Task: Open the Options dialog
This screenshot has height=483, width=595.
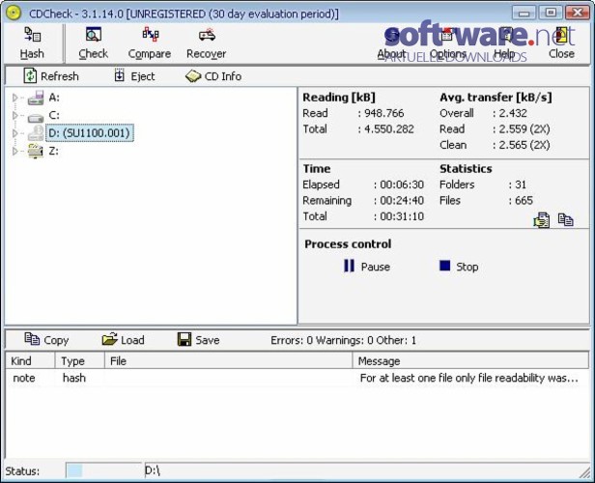Action: click(448, 43)
